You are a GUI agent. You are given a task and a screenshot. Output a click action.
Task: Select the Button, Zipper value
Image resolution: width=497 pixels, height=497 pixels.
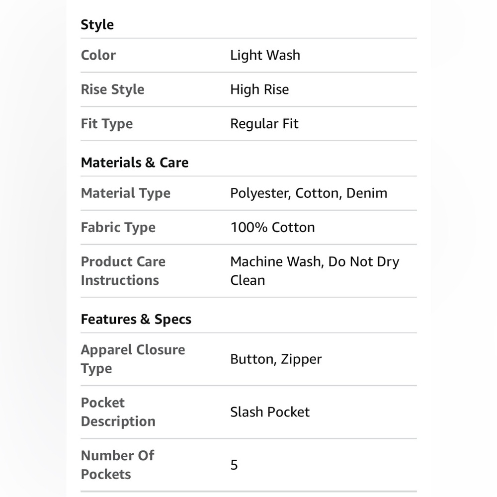tap(276, 359)
